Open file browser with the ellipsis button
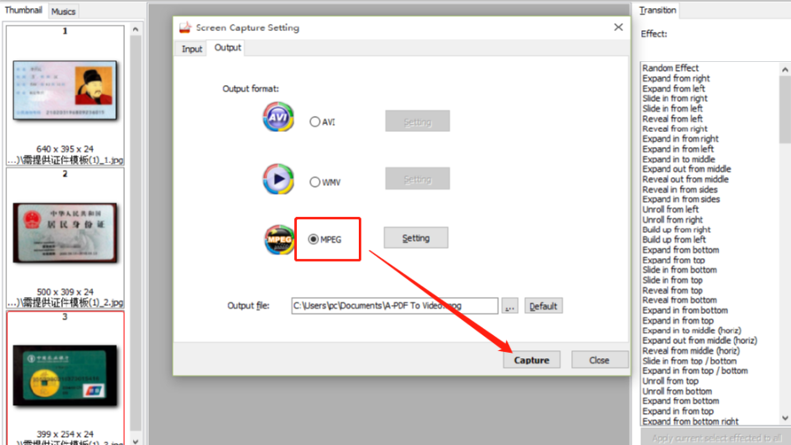 pos(509,306)
